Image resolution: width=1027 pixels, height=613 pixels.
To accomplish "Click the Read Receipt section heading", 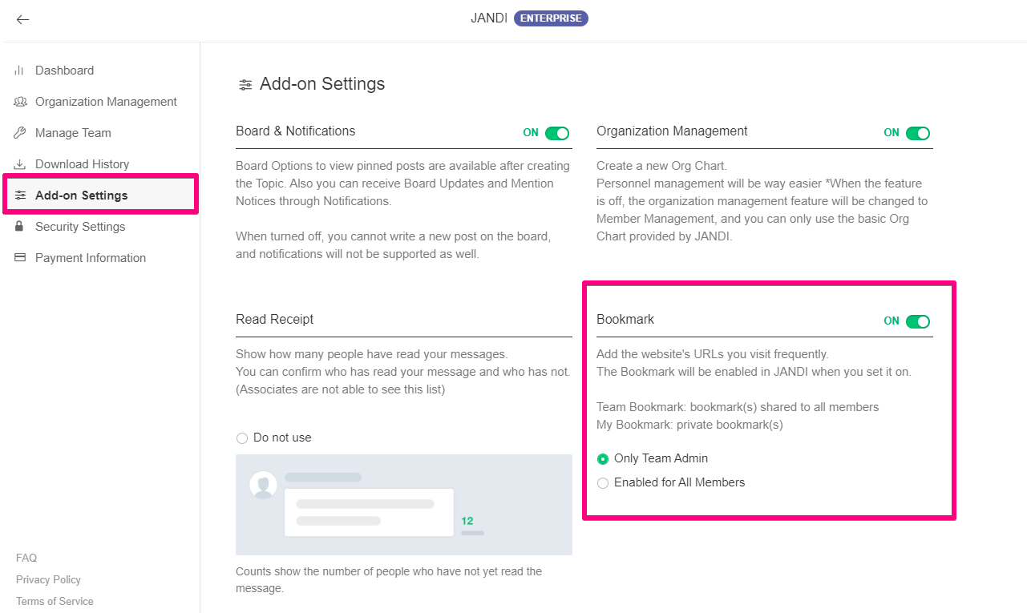I will click(275, 320).
